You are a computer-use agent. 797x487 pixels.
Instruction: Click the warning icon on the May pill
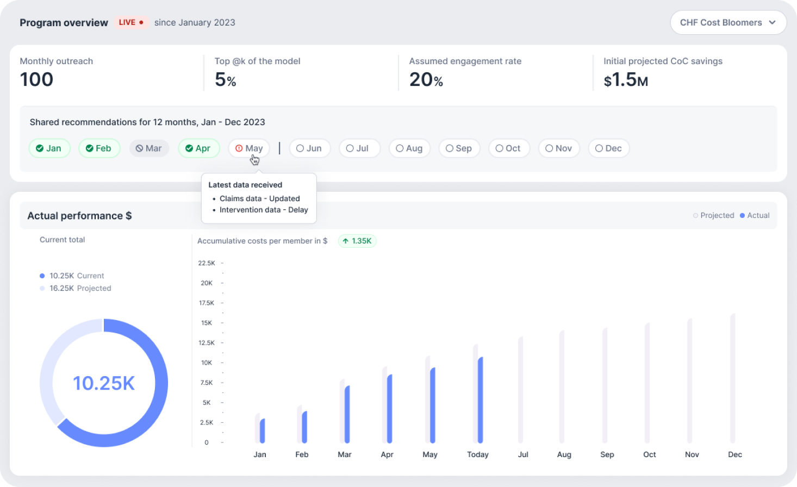tap(238, 148)
